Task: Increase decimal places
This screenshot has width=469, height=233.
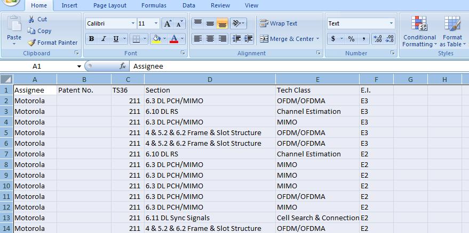Action: (x=378, y=39)
